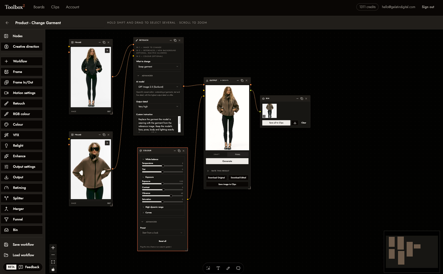Switch Output node to Draft mode
Screen dimensions: 443x274
click(x=217, y=154)
